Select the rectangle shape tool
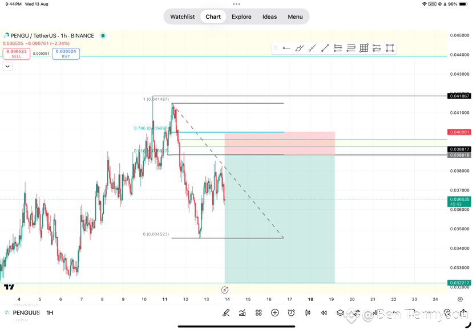Viewport: 473px width, 330px height. coord(390,48)
